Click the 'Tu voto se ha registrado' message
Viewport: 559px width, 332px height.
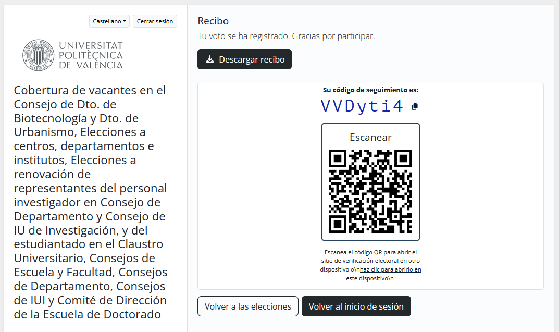(x=287, y=36)
